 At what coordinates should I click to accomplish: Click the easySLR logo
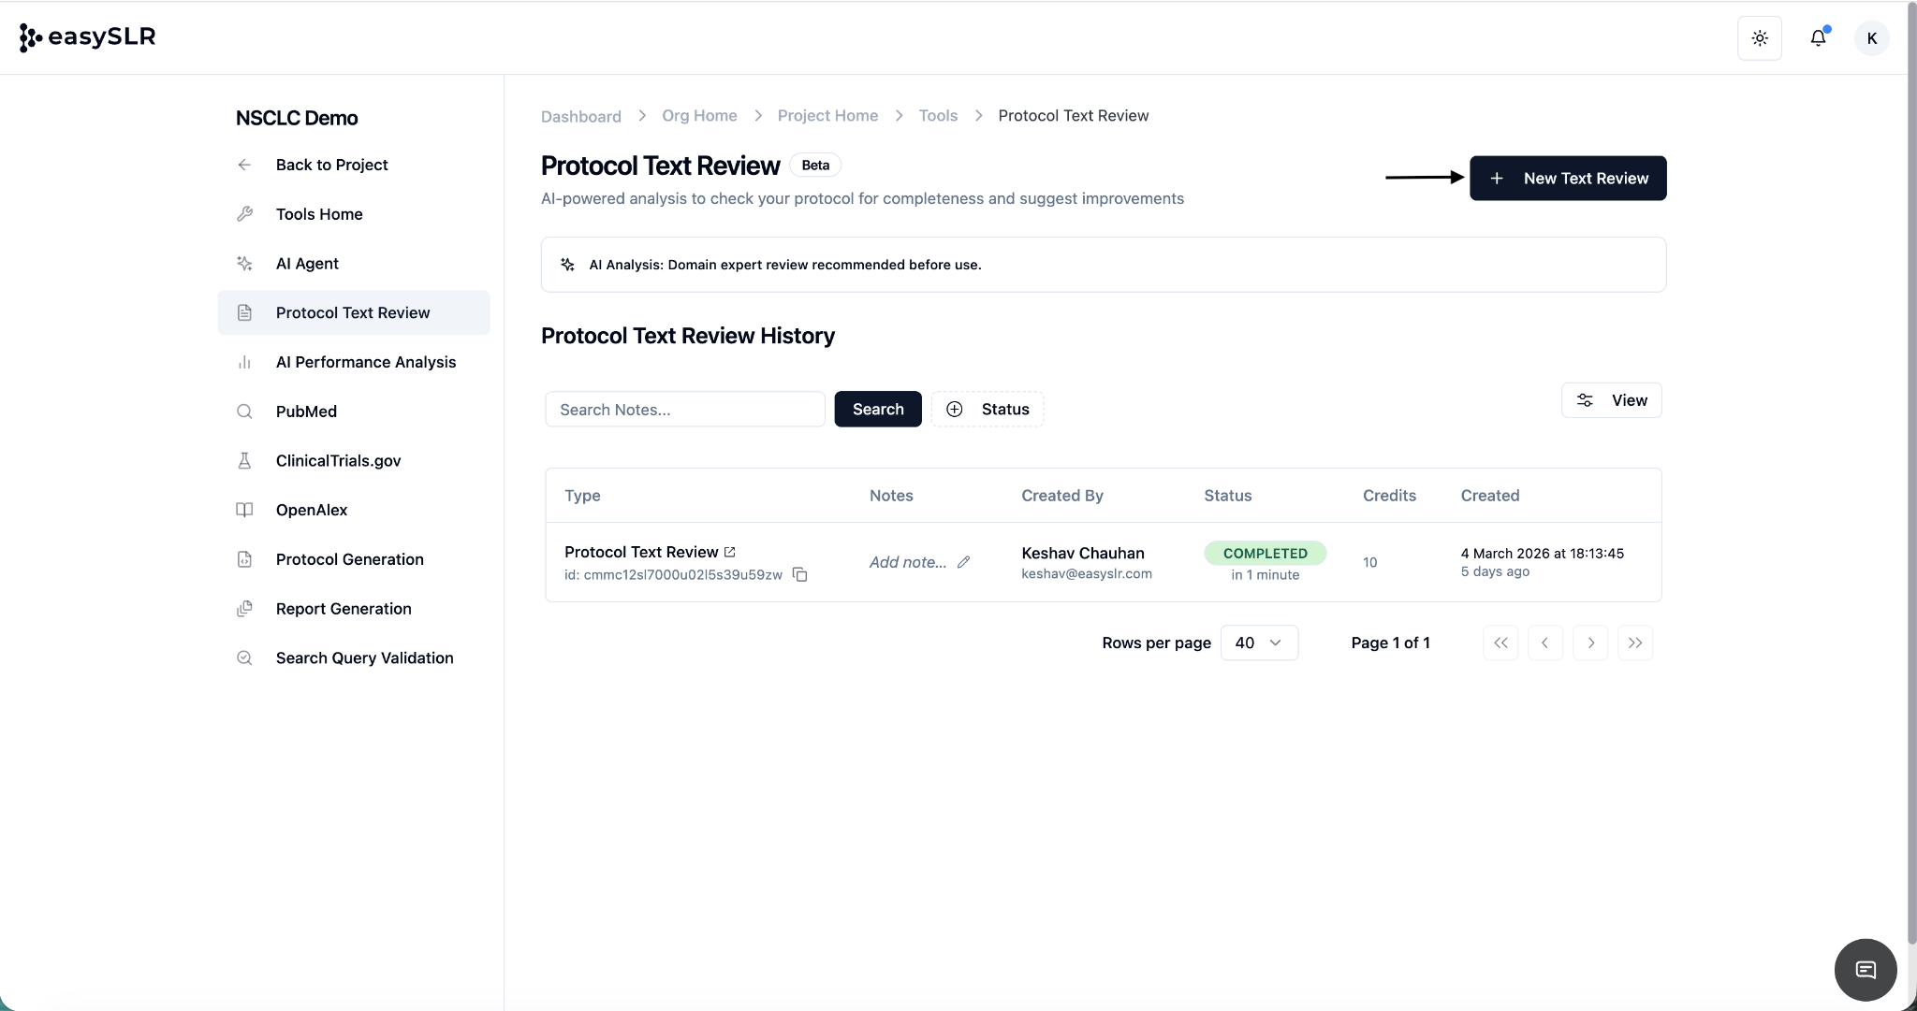click(87, 37)
